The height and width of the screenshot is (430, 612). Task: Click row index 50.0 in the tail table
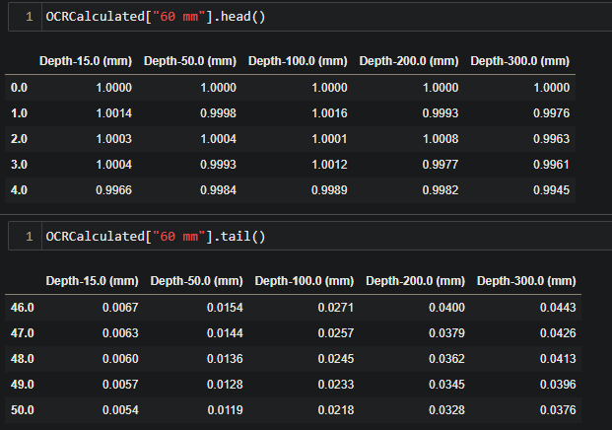pyautogui.click(x=23, y=410)
